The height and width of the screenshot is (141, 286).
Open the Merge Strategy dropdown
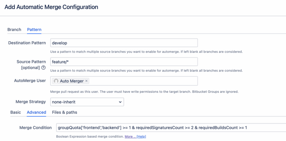click(87, 102)
